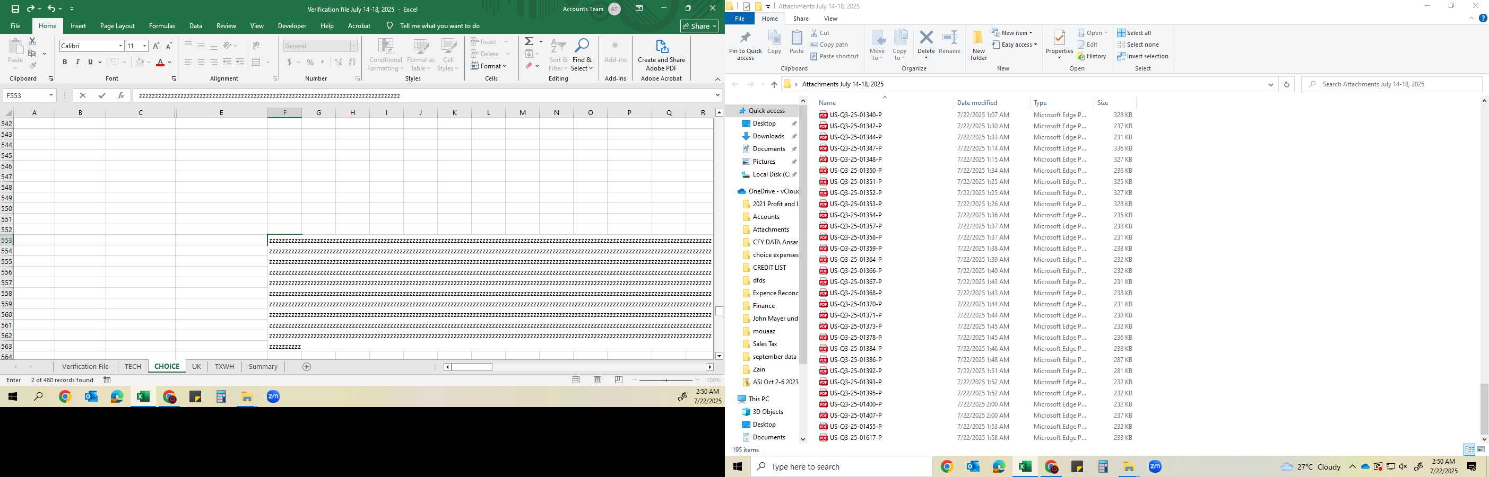Click the Share button in Excel
This screenshot has height=477, width=1489.
click(x=699, y=26)
